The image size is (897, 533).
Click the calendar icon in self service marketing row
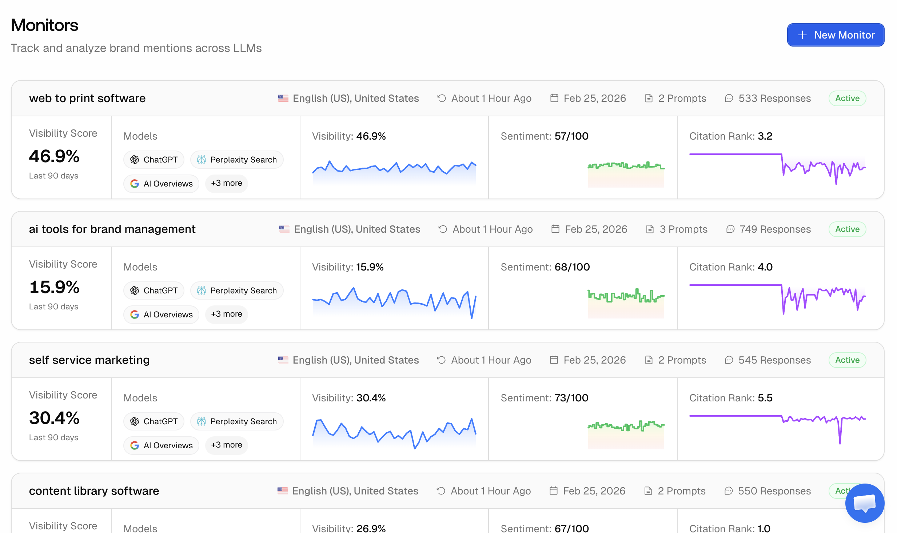click(x=554, y=360)
